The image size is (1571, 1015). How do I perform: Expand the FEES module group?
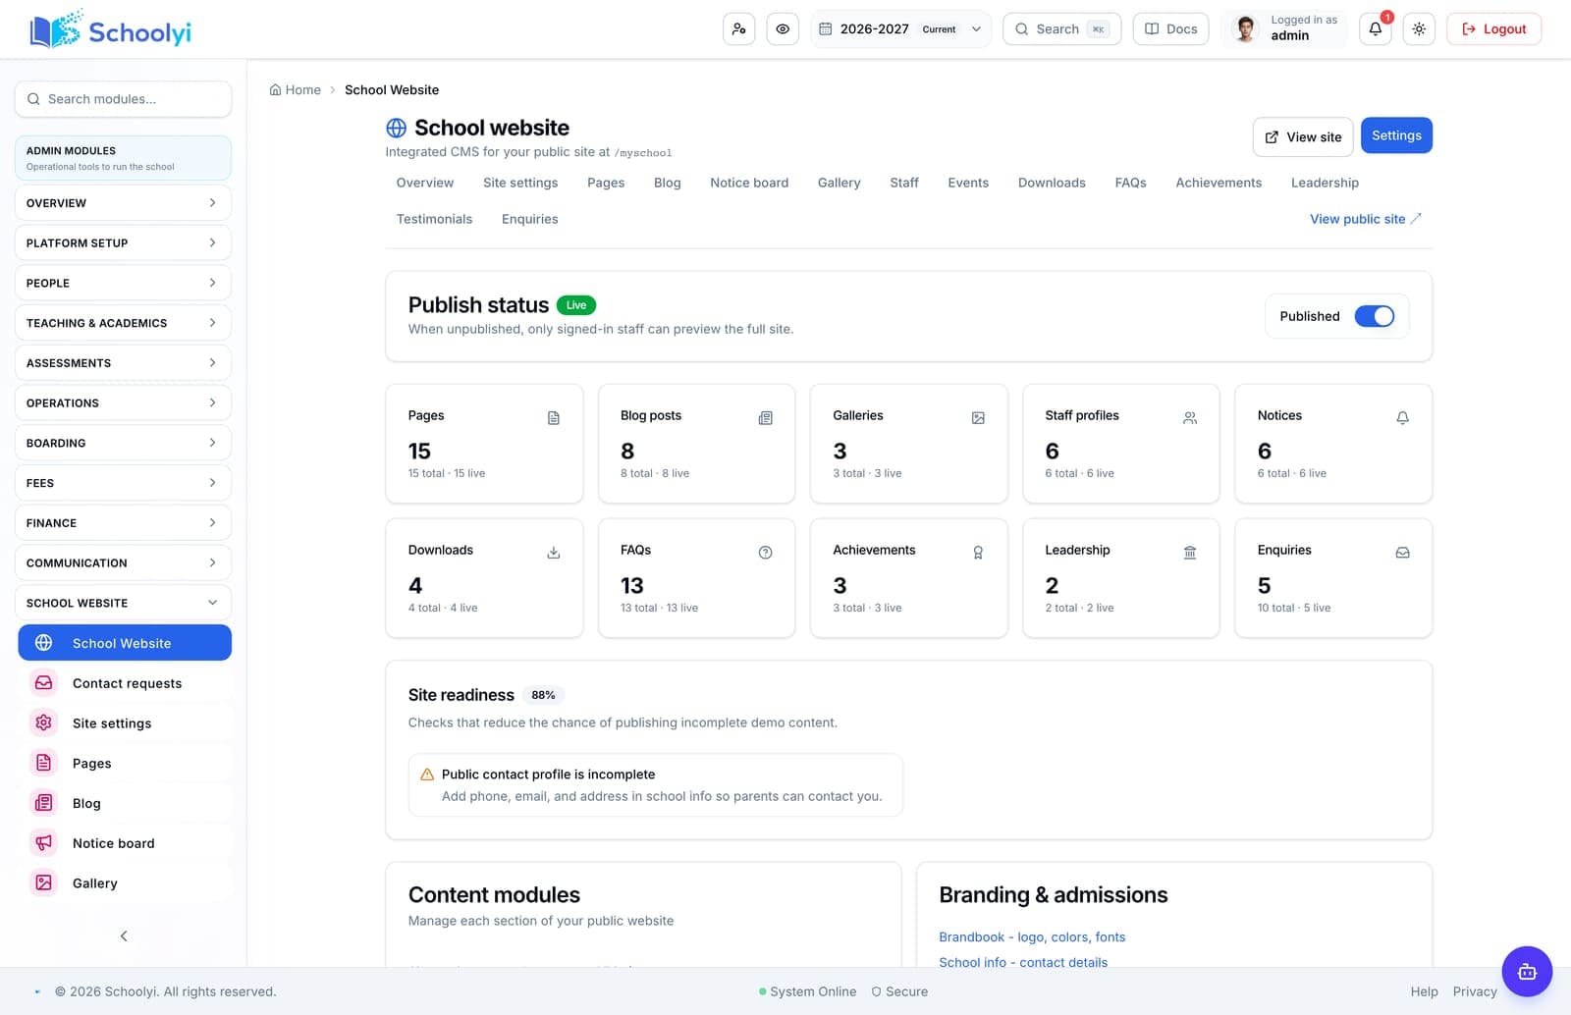point(123,483)
